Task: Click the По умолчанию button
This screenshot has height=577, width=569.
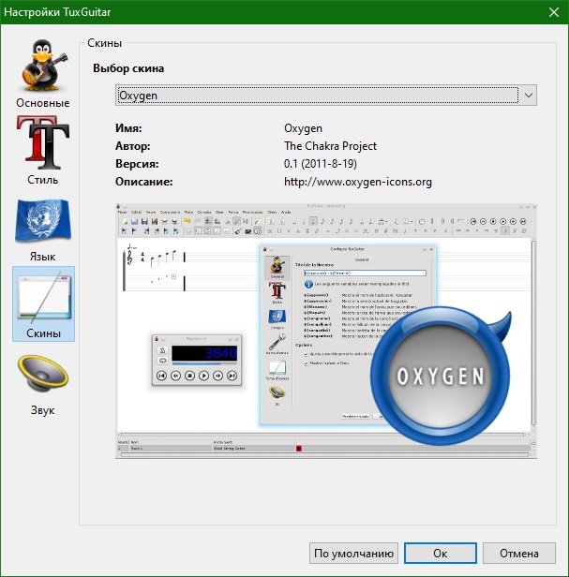Action: (x=353, y=553)
